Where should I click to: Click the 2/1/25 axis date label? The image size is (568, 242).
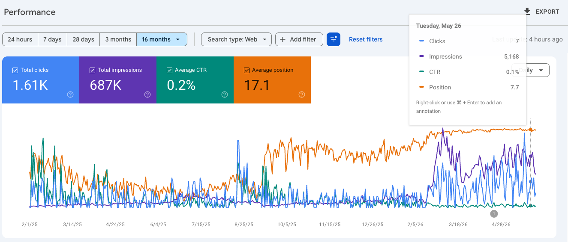coord(30,224)
